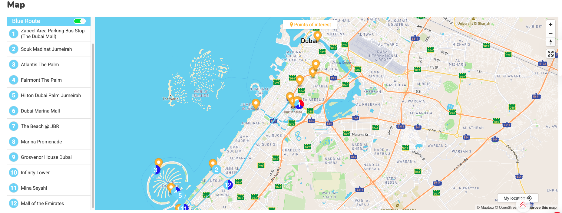Reset map bearing with compass icon

click(550, 42)
